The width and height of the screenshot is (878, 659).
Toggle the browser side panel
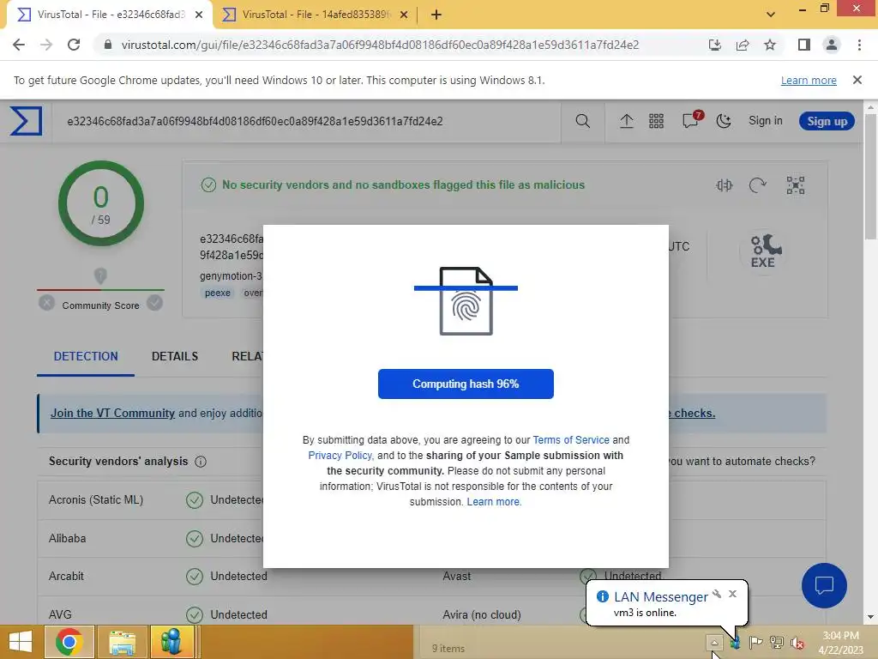804,45
